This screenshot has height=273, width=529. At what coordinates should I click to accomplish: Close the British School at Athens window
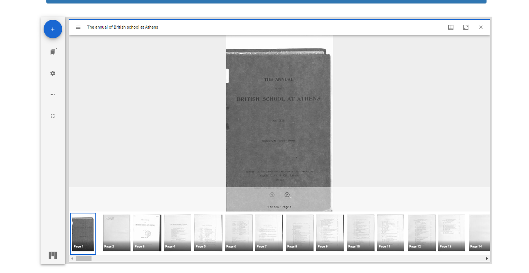[x=481, y=27]
